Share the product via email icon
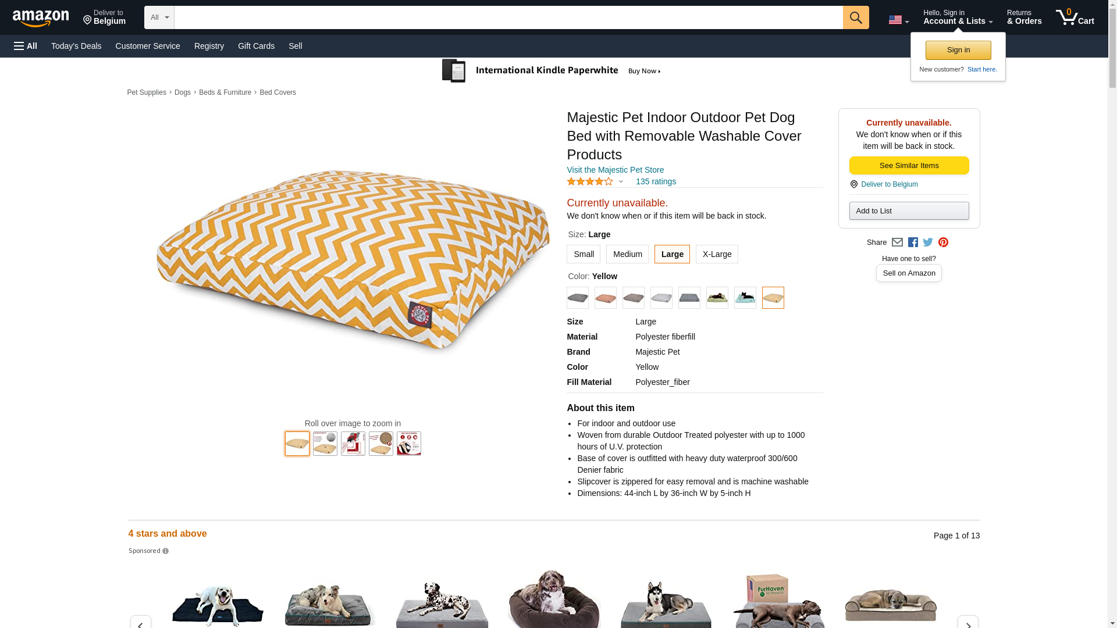 pos(897,242)
